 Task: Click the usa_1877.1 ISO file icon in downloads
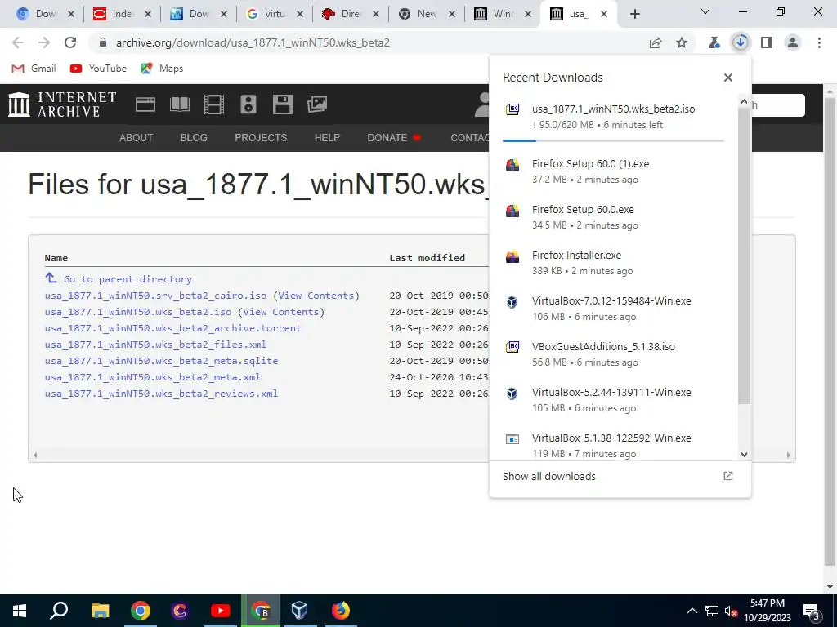512,109
